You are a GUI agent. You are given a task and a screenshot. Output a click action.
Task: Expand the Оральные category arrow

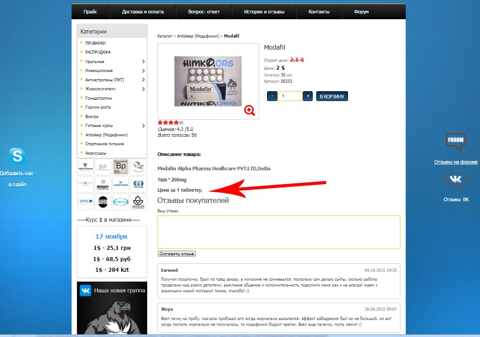(x=143, y=62)
